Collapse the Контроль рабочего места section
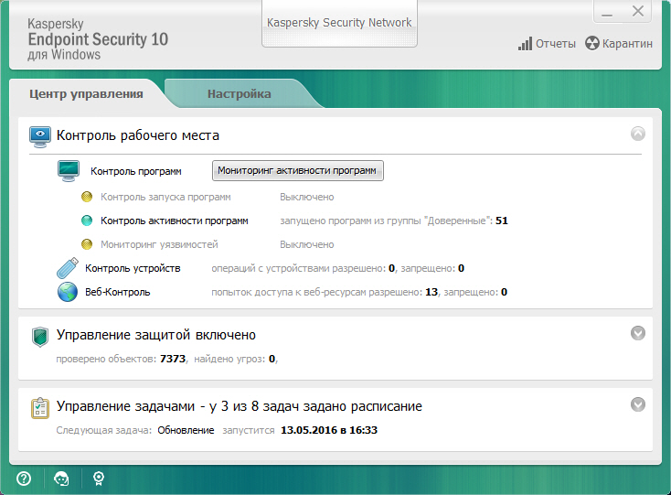671x495 pixels. coord(638,134)
